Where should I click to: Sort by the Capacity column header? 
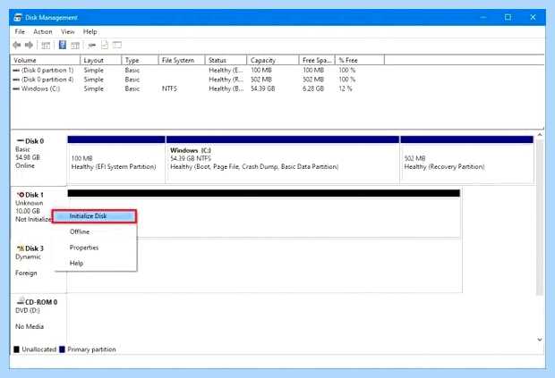pos(273,60)
